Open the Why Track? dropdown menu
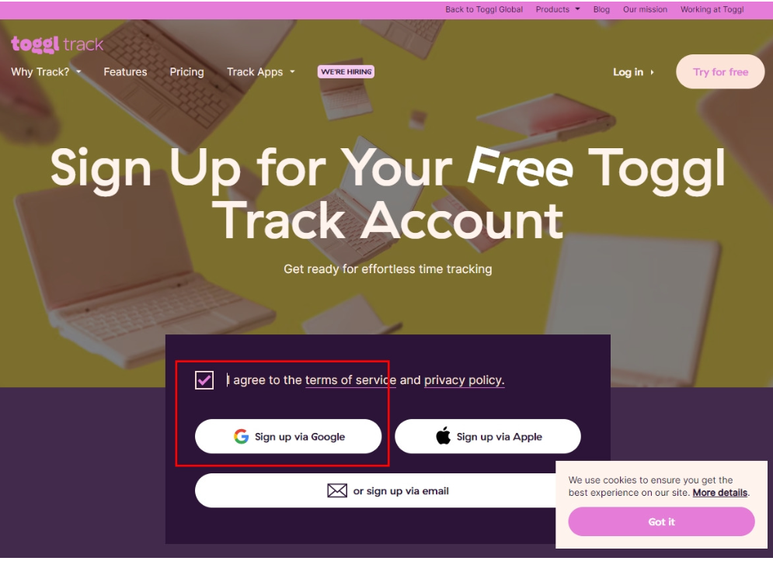The width and height of the screenshot is (773, 561). (46, 72)
